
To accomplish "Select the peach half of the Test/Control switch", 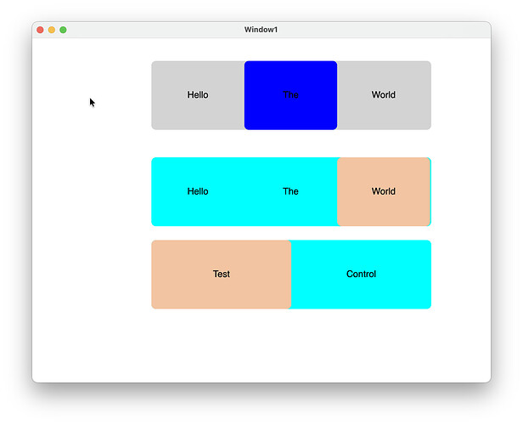I will pos(221,275).
